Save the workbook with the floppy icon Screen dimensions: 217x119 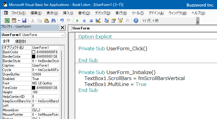point(24,21)
